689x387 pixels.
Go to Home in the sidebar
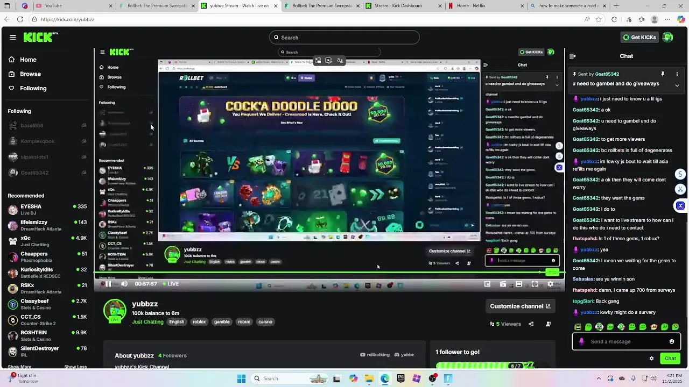28,60
